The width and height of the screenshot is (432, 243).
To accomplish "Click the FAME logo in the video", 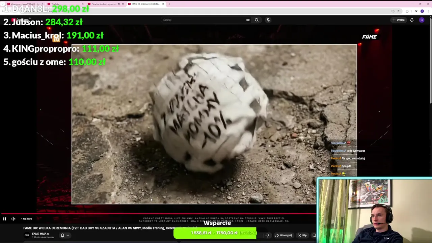I will point(370,37).
